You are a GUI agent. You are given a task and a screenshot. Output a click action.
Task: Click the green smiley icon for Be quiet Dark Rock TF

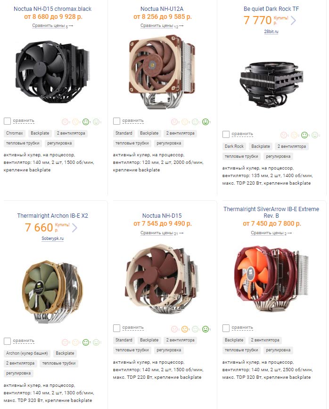click(x=304, y=135)
